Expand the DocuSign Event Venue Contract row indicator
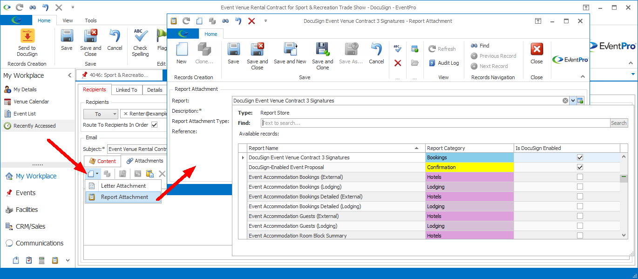Viewport: 638px width, 279px height. coord(242,157)
